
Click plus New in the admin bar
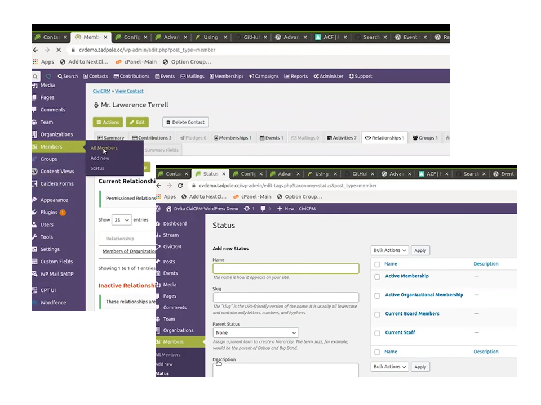coord(286,209)
